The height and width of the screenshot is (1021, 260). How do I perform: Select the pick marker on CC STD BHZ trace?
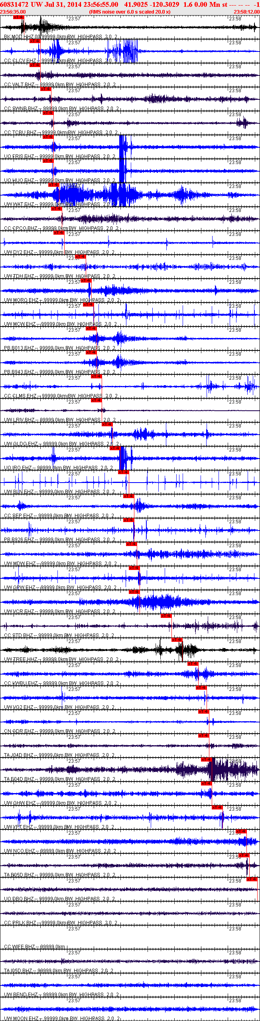[166, 616]
